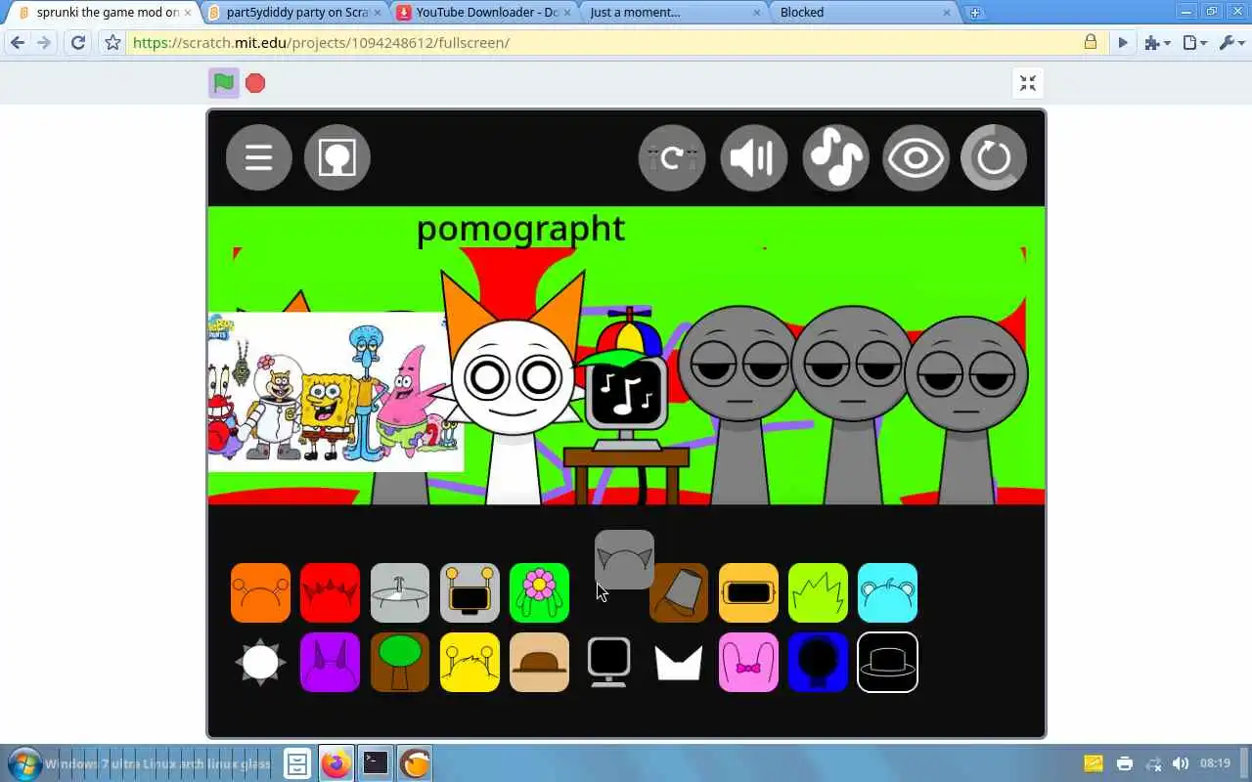Viewport: 1252px width, 782px height.
Task: Close the Blocked tab
Action: tap(946, 13)
